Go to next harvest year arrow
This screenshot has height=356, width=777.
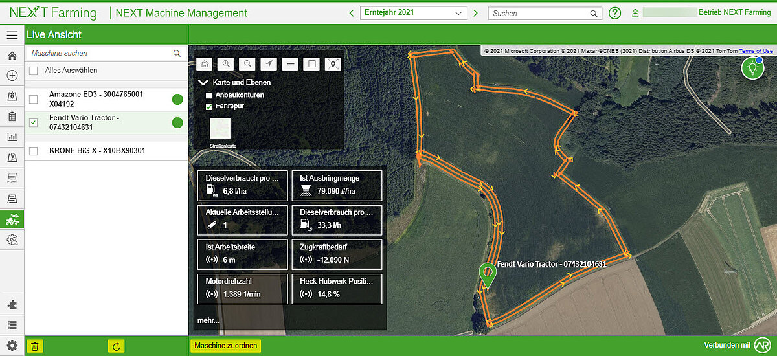tap(475, 12)
